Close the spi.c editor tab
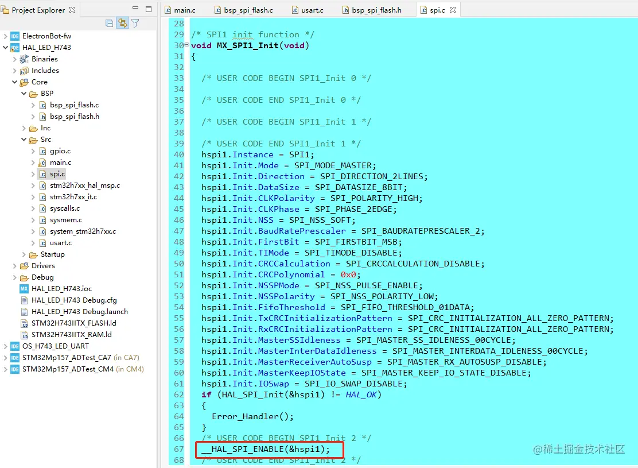This screenshot has height=468, width=638. pyautogui.click(x=453, y=10)
